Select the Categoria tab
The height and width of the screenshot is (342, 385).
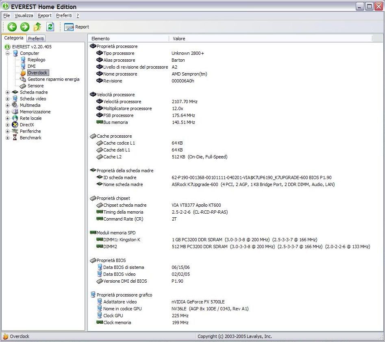(x=14, y=38)
